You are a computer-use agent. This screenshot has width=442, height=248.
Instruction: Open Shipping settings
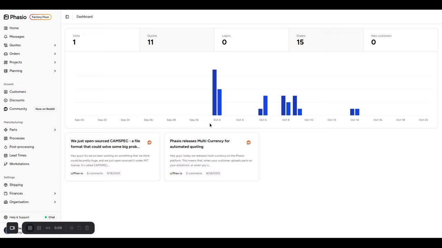[16, 185]
